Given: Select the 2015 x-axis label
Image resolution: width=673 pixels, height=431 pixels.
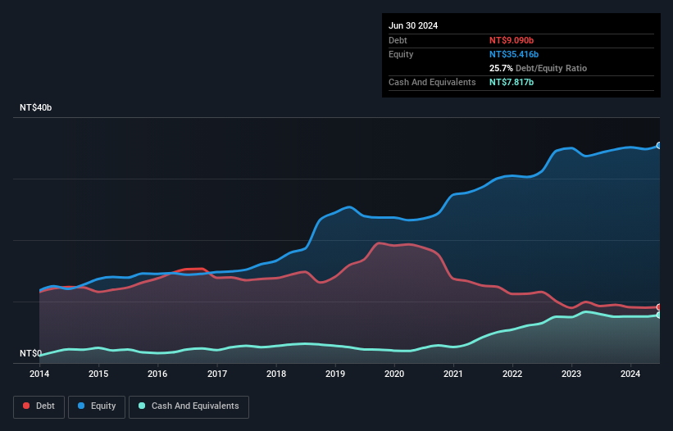Looking at the screenshot, I should (98, 374).
